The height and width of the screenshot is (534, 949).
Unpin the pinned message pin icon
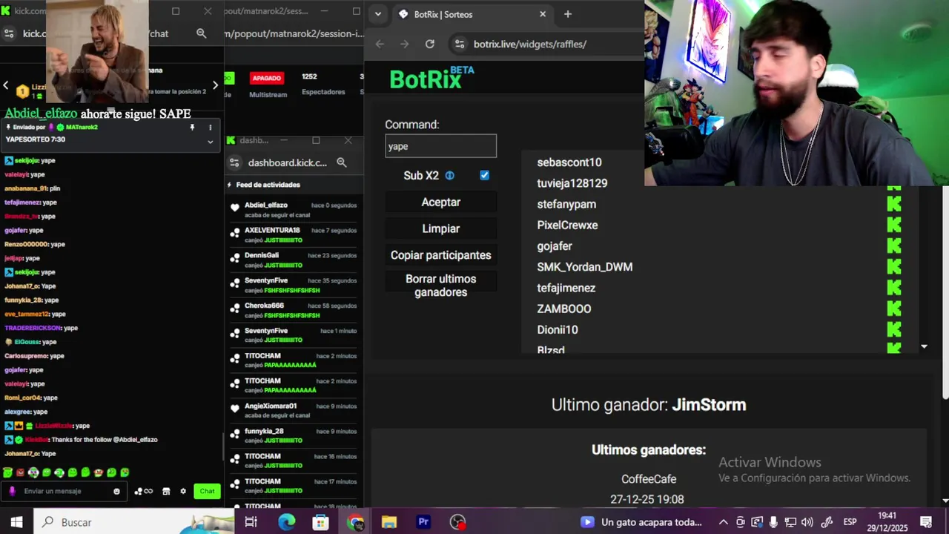(x=192, y=127)
